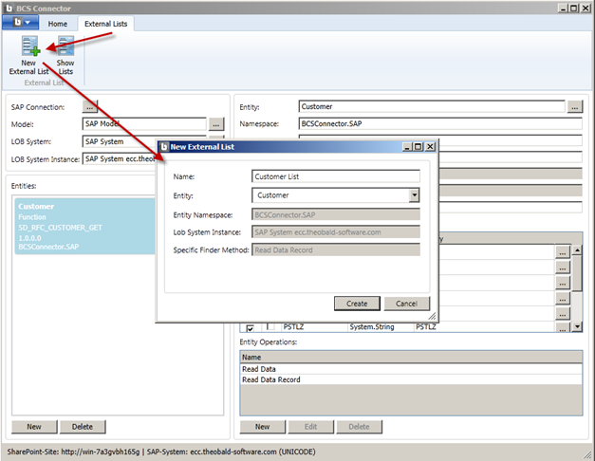Screen dimensions: 595x461
Task: Open the Entity dropdown in the dialog
Action: click(x=414, y=195)
